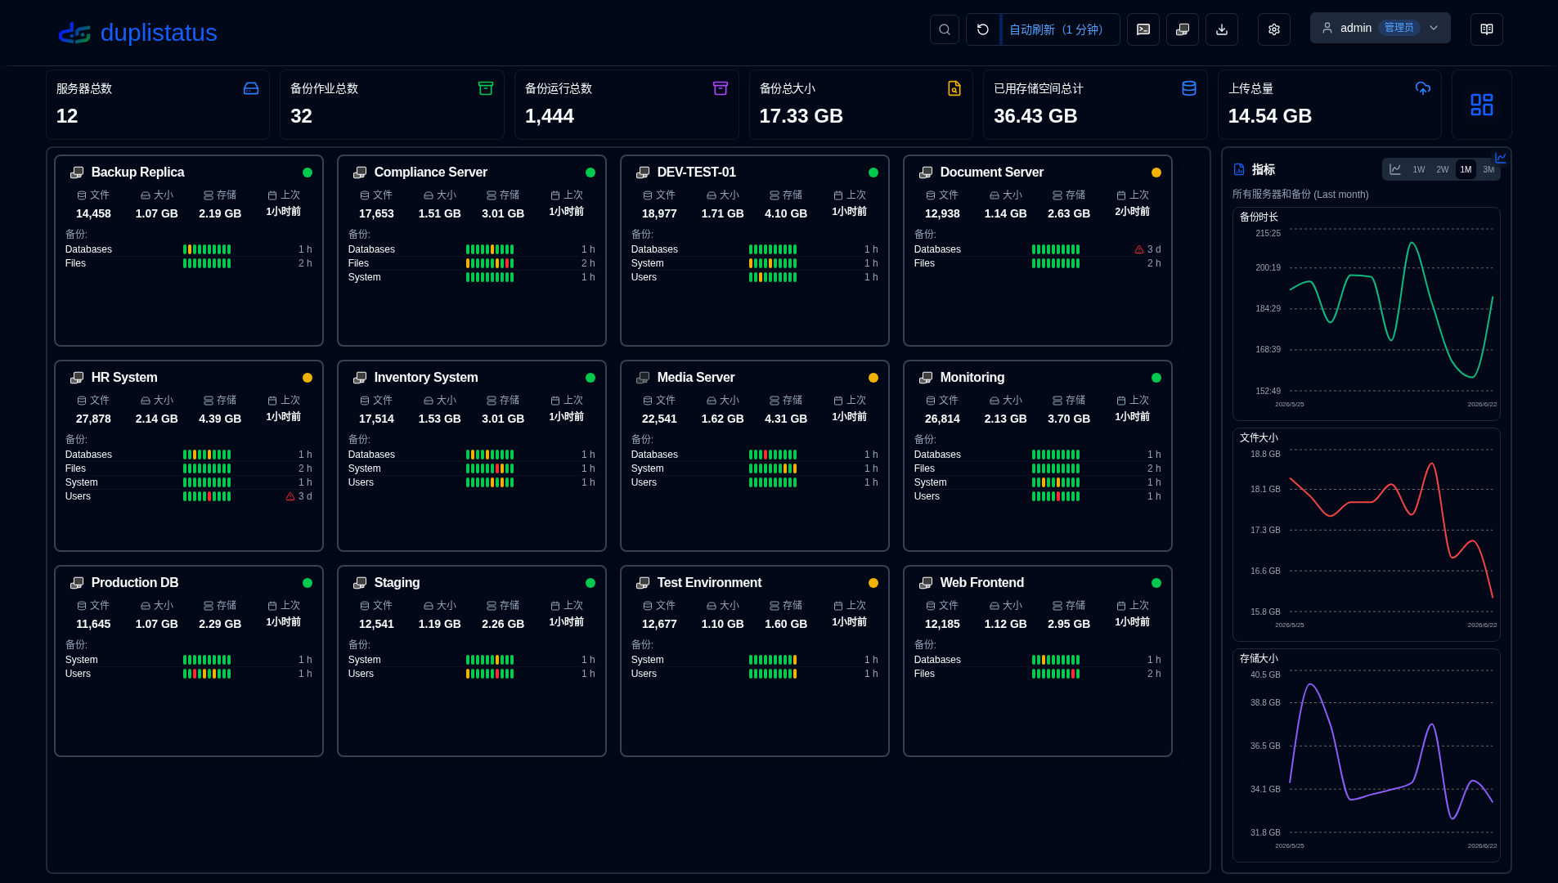Click overdue warning icon on HR System Users

pyautogui.click(x=290, y=496)
